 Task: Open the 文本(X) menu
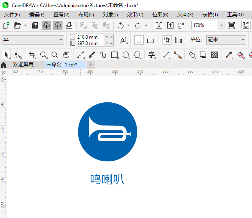point(185,15)
